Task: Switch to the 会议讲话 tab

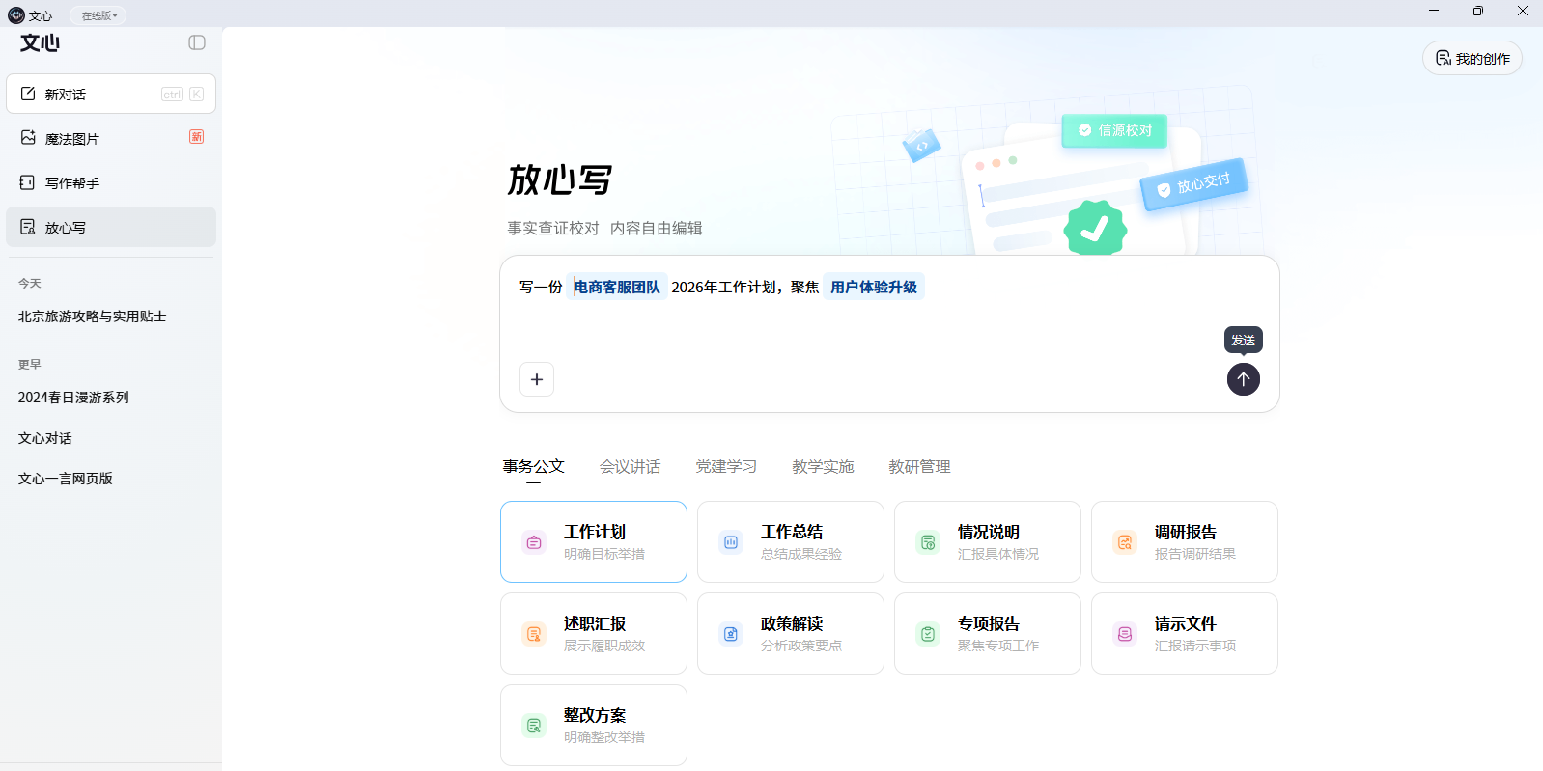Action: [x=630, y=467]
